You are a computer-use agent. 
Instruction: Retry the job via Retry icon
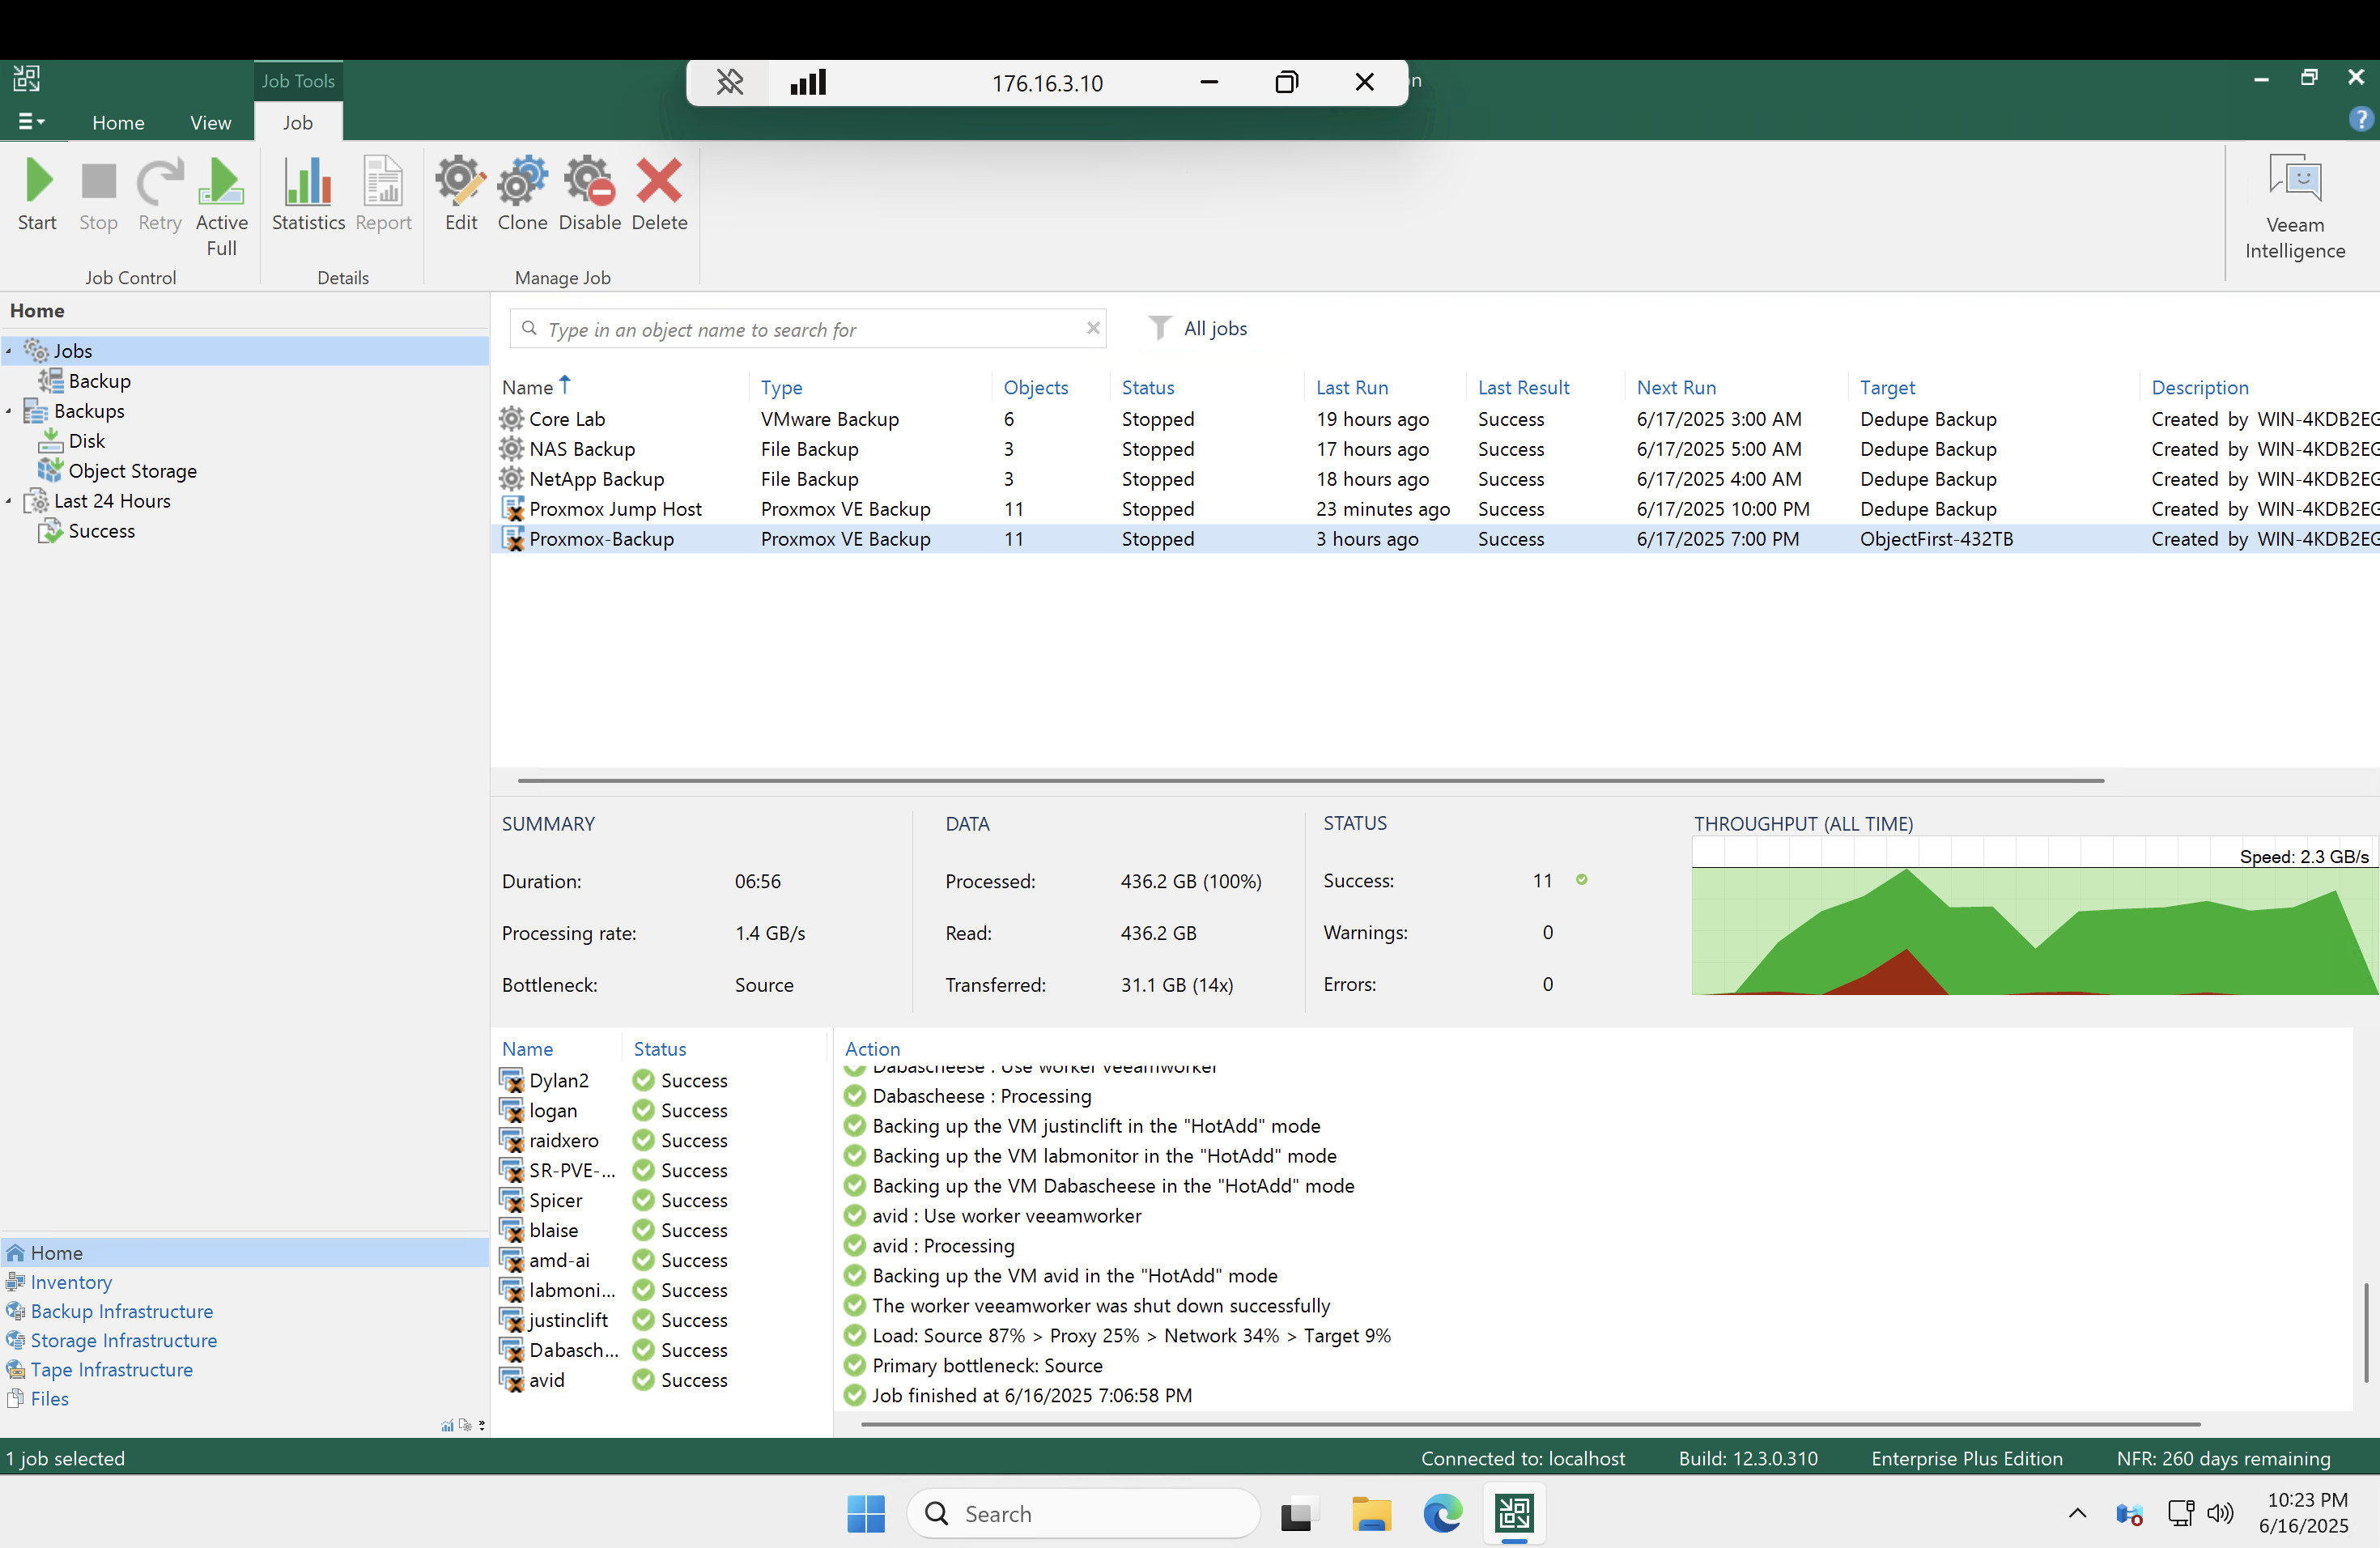pos(160,195)
